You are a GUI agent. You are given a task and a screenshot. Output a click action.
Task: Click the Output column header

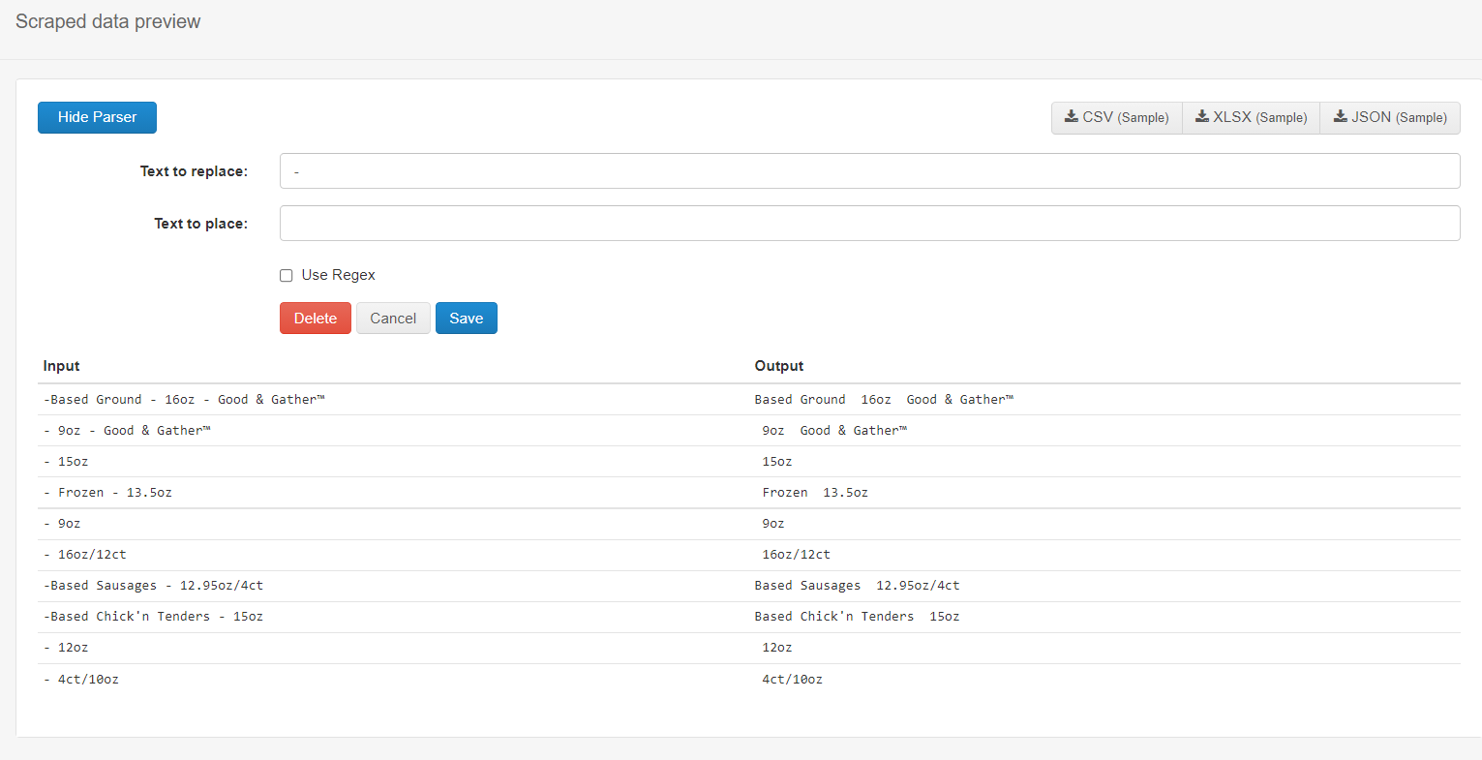tap(779, 366)
